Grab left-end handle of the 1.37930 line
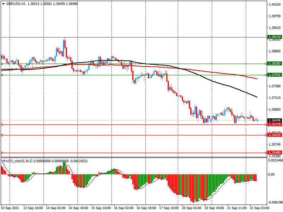Screen dimensions: 283x212 coord(2,75)
